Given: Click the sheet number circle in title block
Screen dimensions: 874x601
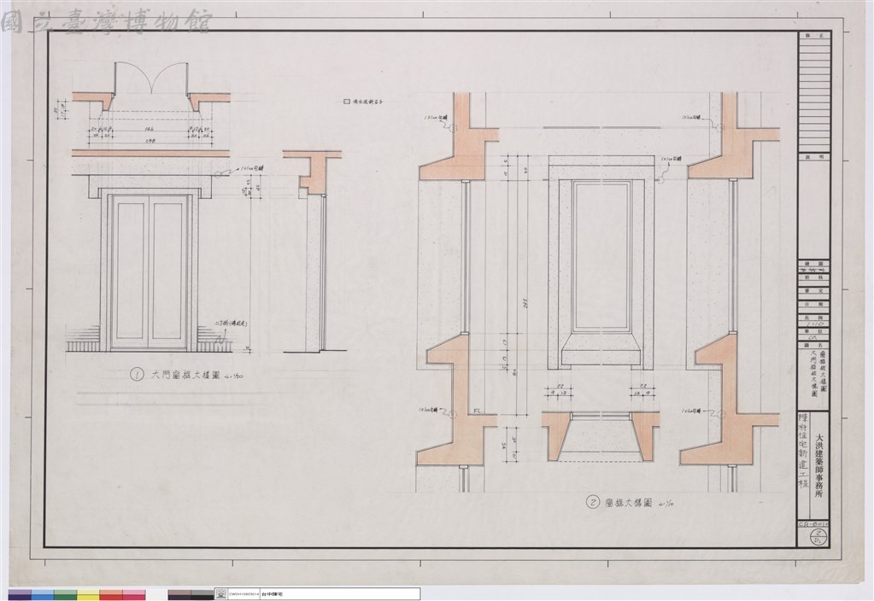Looking at the screenshot, I should point(820,537).
